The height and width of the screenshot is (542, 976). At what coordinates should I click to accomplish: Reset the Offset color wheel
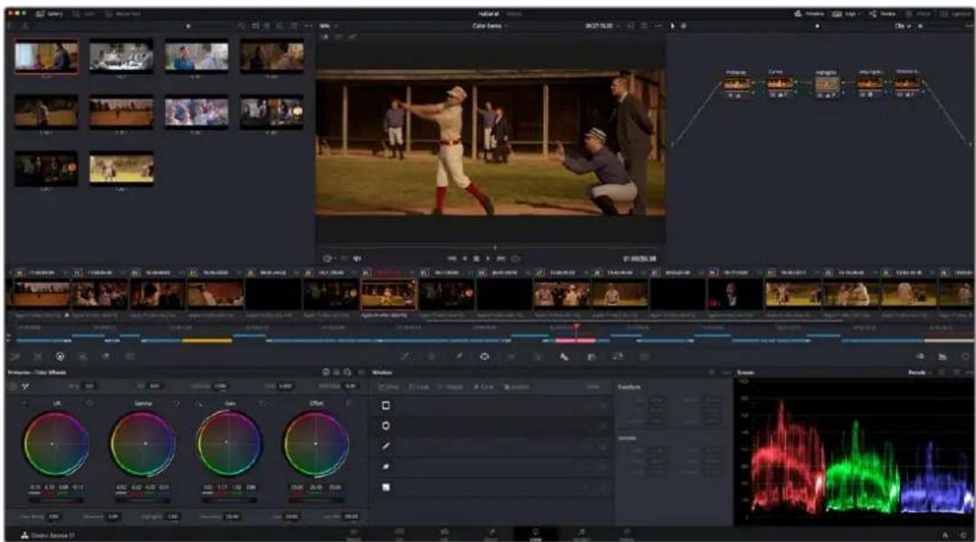coord(348,404)
